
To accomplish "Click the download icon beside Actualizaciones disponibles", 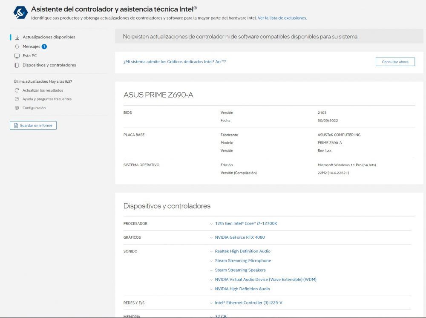I will [17, 37].
